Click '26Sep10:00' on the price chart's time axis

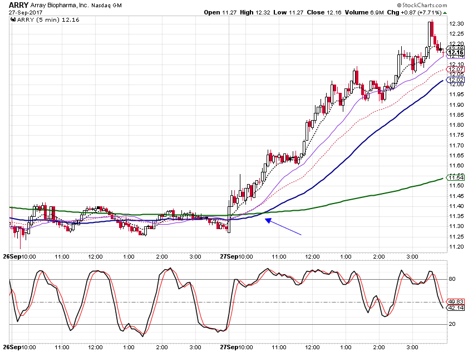19,257
